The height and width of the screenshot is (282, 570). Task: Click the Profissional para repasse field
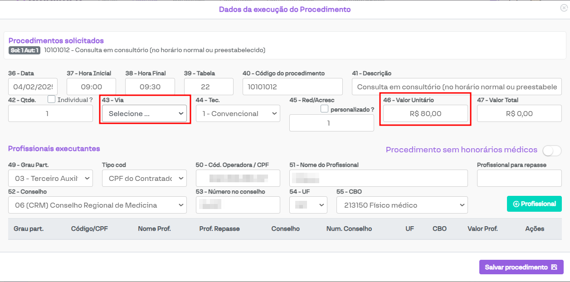coord(519,179)
